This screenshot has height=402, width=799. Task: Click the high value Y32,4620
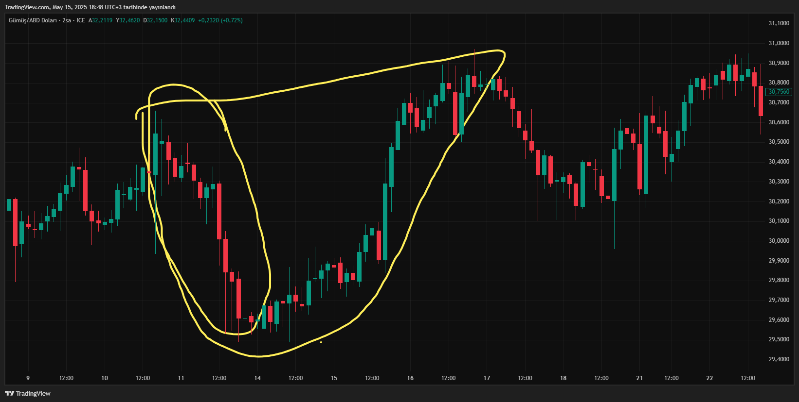pyautogui.click(x=127, y=20)
